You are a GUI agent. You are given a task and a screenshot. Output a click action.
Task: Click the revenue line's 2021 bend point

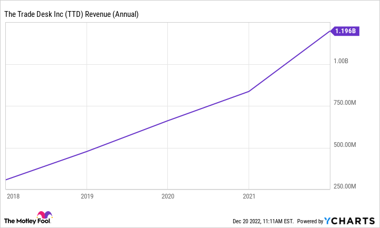(x=249, y=92)
